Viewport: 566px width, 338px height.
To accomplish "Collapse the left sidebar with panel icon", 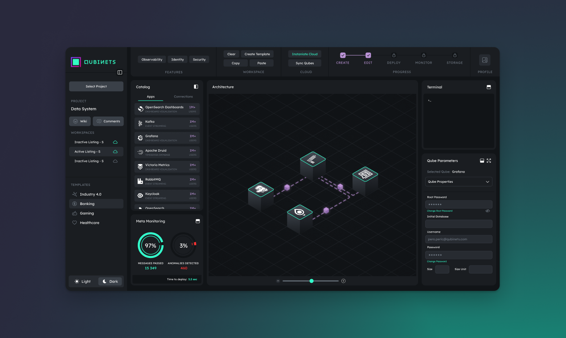I will 119,72.
